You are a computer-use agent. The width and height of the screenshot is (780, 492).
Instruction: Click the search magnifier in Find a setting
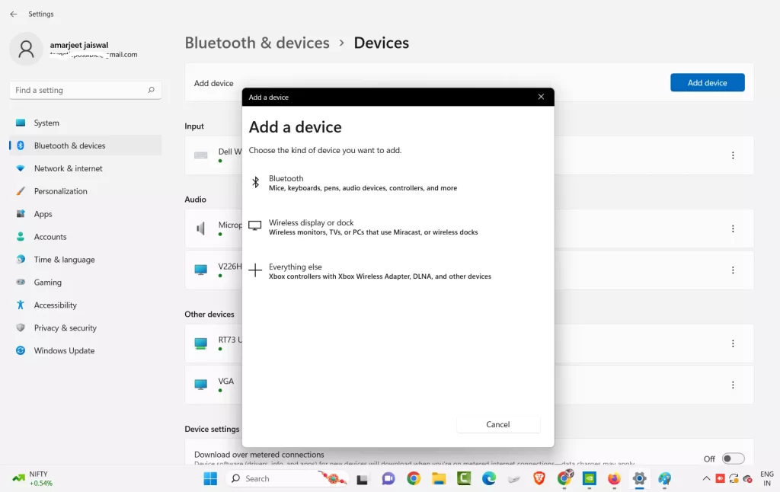point(152,90)
